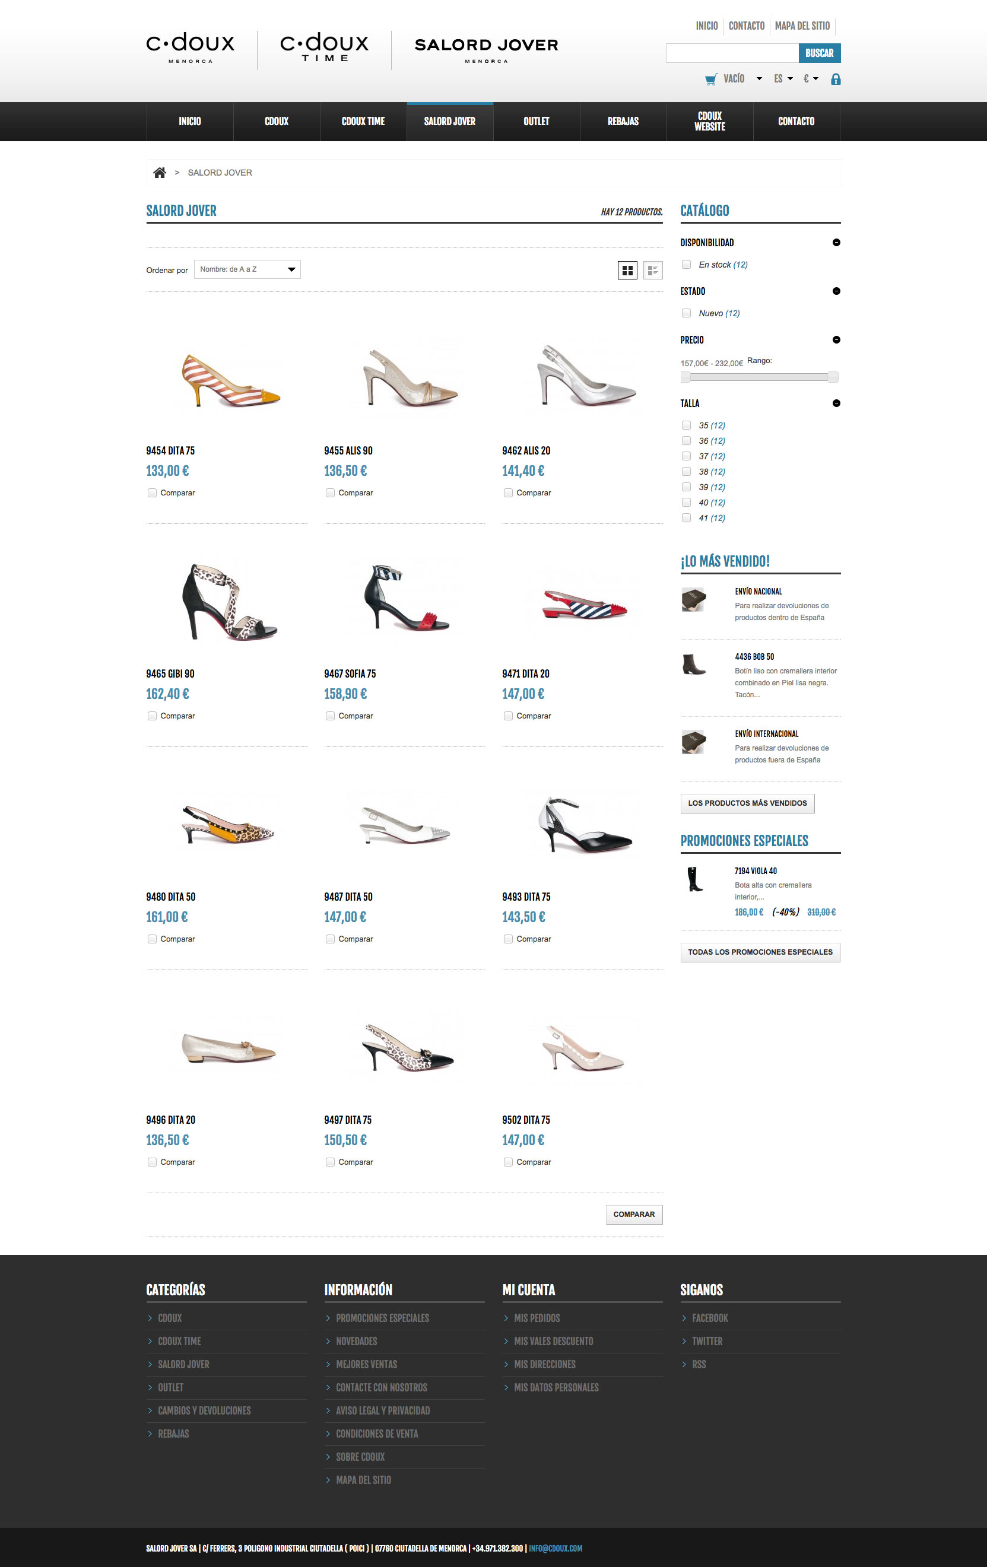Tick Comparar for 9496 DITA 20
Screen dimensions: 987x1567
coord(153,1162)
